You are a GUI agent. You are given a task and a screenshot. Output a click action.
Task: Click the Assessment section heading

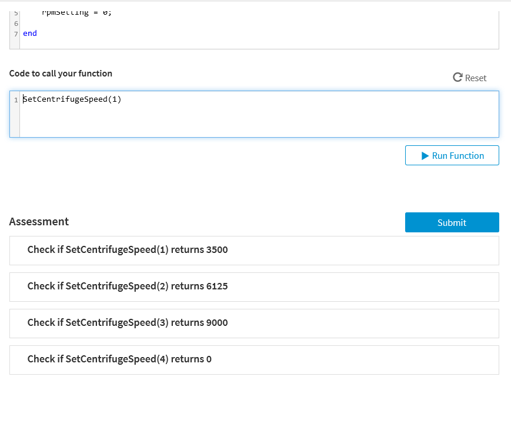click(x=39, y=222)
